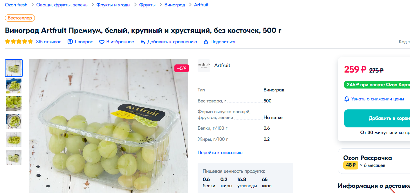Add product with "Добавить в корзину" button
This screenshot has width=410, height=193.
(377, 118)
